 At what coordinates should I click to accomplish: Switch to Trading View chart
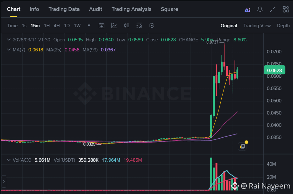(257, 26)
